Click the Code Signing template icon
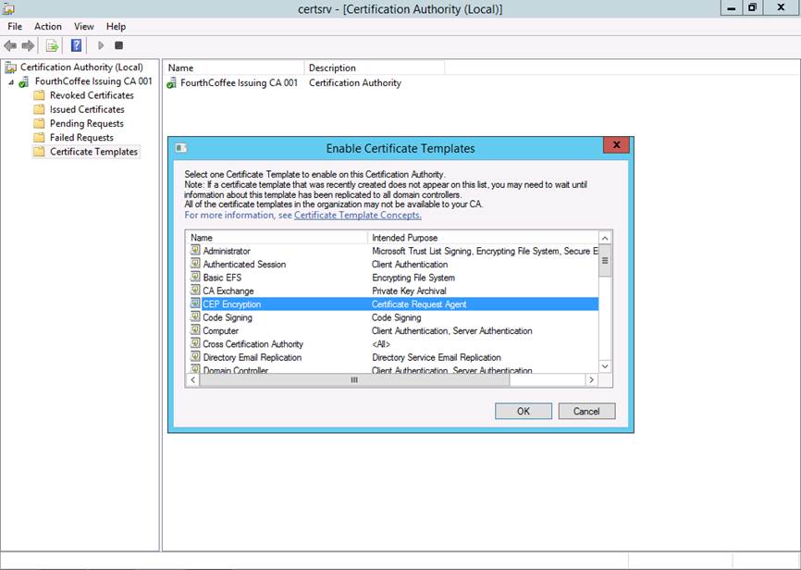 click(195, 317)
